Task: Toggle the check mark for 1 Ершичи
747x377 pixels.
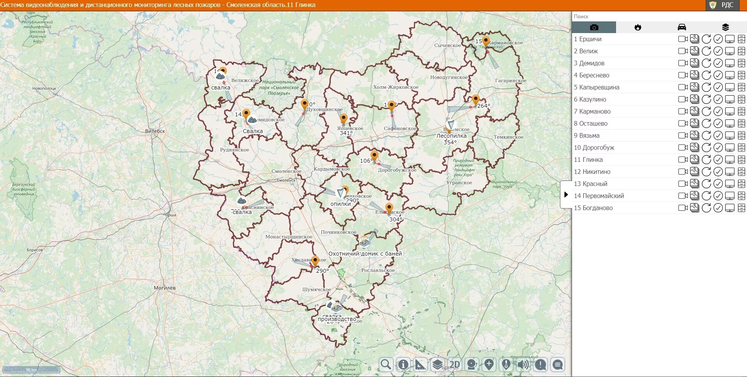Action: coord(718,39)
